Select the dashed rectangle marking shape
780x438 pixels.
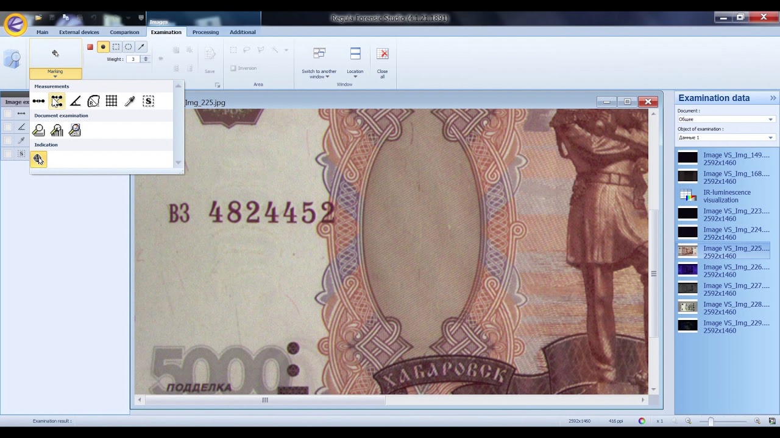116,47
